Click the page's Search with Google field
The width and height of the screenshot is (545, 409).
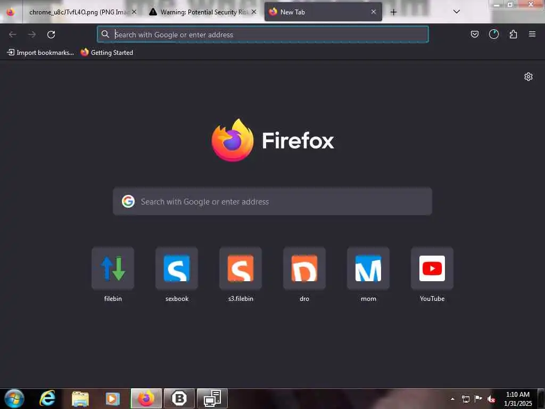(272, 201)
